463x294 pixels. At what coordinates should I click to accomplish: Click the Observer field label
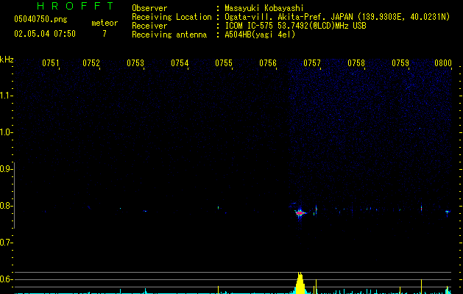(149, 8)
